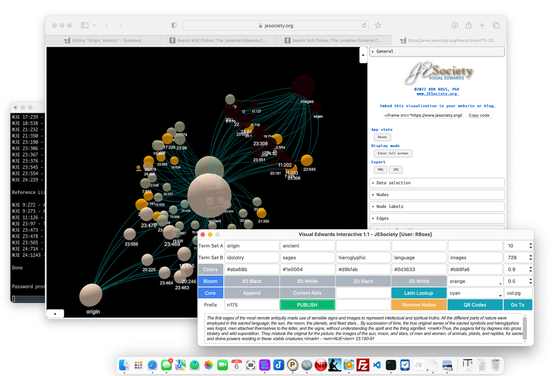554x376 pixels.
Task: Click the Colors button
Action: (x=210, y=269)
